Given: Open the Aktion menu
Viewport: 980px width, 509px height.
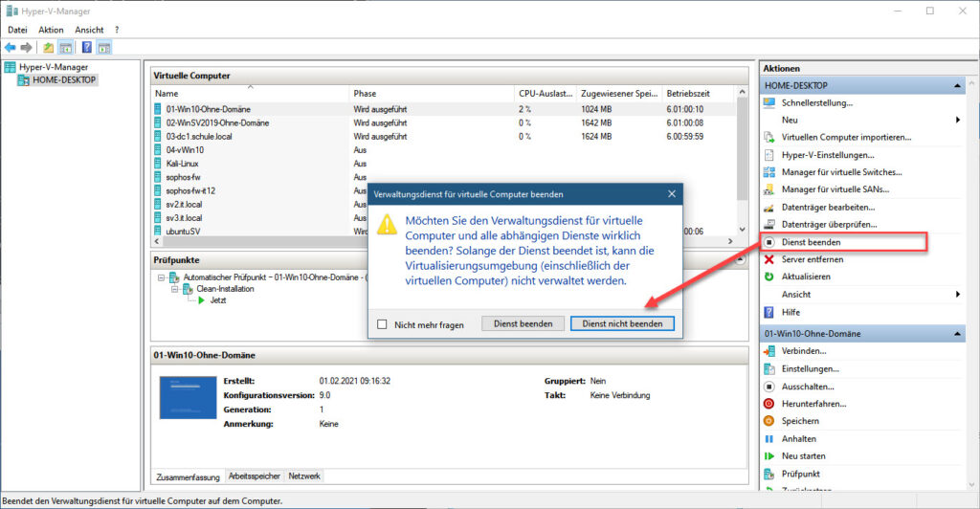Looking at the screenshot, I should [51, 30].
